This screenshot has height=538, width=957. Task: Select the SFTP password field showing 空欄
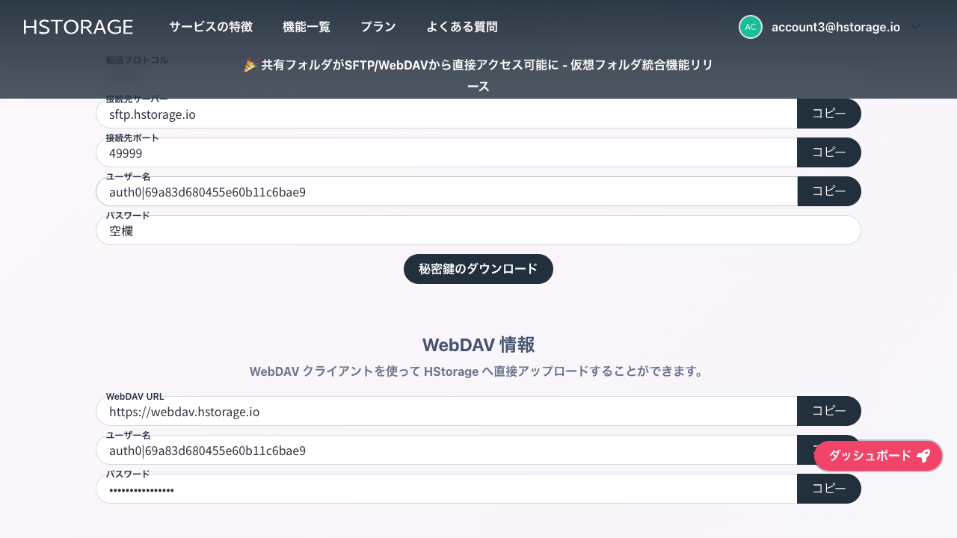coord(478,230)
